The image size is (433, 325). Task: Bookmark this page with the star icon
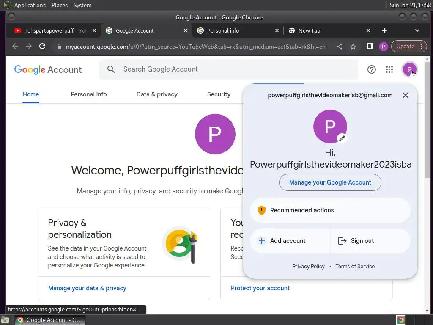353,47
